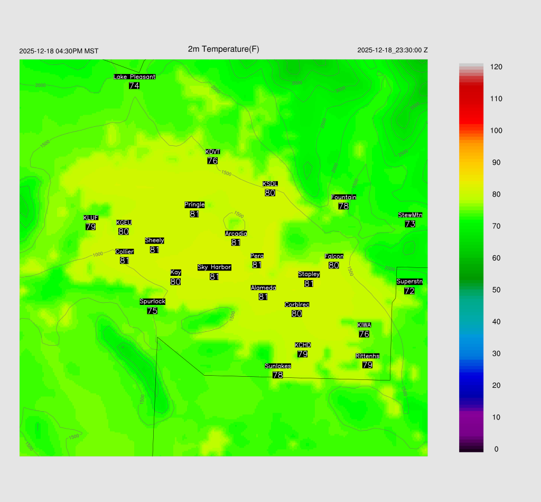Select the KSDL station label

click(270, 184)
